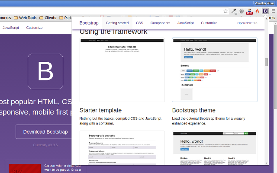This screenshot has width=277, height=173.
Task: Click the Download Bootstrap button
Action: tap(44, 132)
